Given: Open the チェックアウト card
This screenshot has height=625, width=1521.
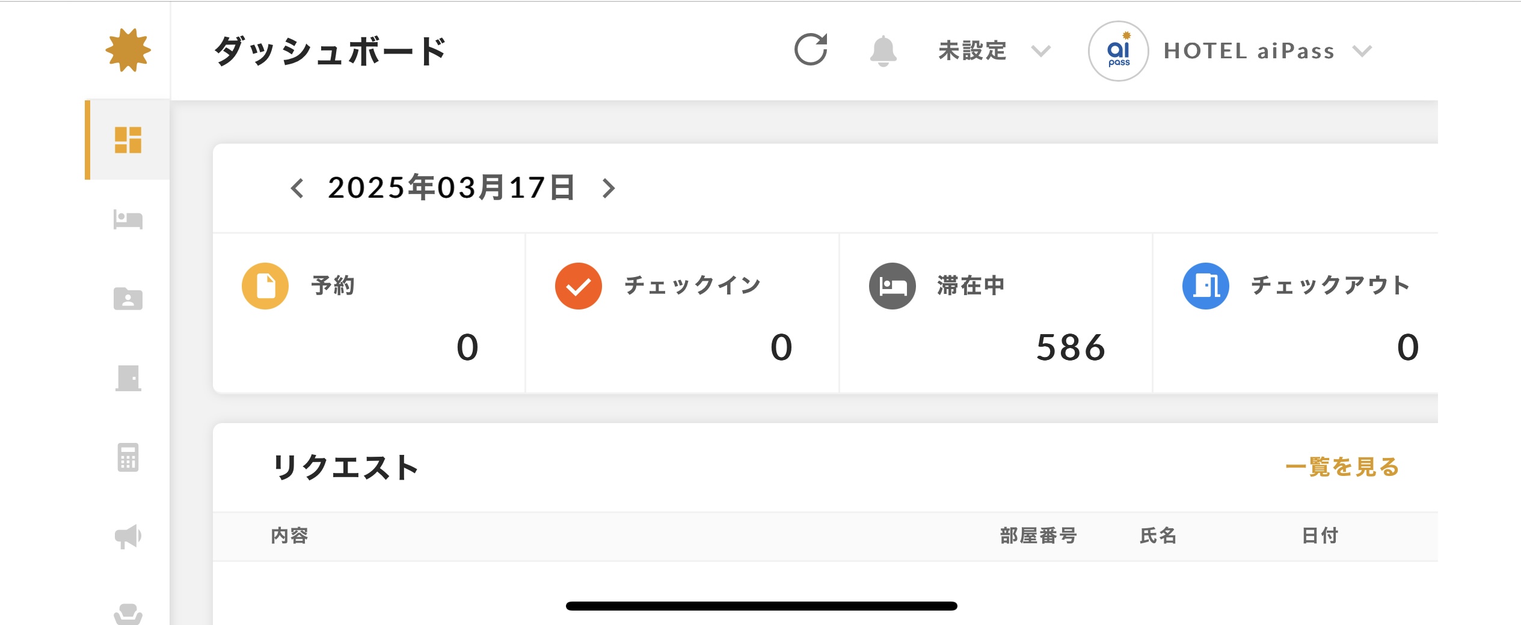Looking at the screenshot, I should pos(1296,314).
